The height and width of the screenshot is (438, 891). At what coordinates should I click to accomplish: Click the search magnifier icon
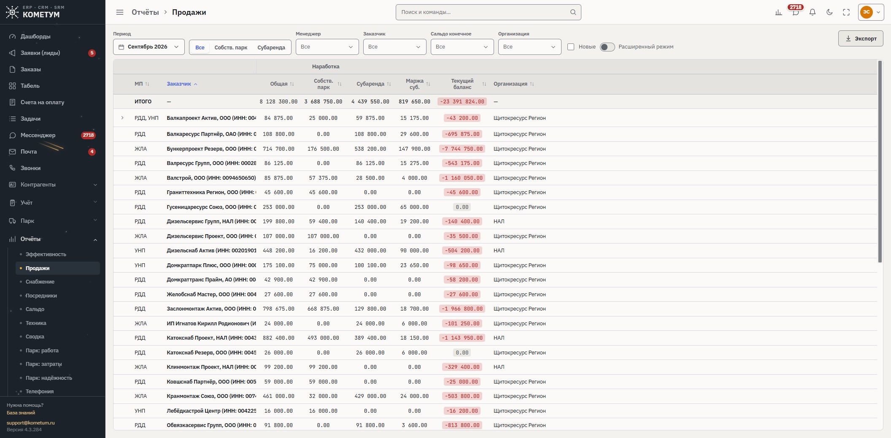[573, 12]
